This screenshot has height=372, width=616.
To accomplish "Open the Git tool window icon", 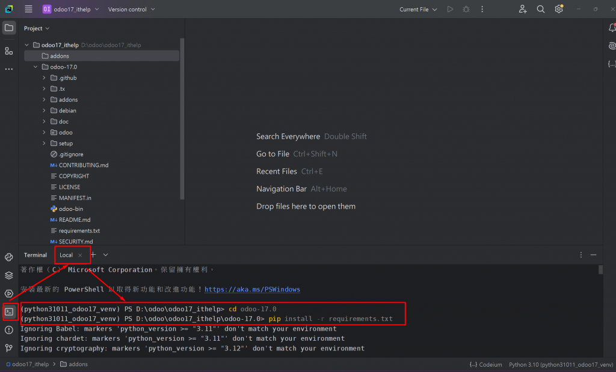I will (x=8, y=348).
